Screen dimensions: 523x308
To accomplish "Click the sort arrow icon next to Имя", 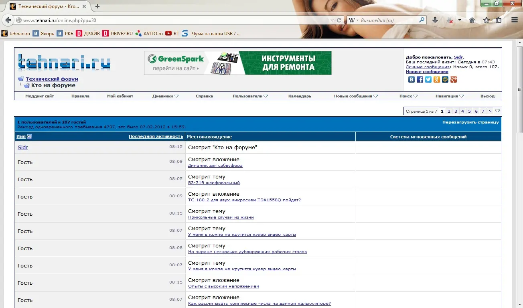I will click(29, 136).
